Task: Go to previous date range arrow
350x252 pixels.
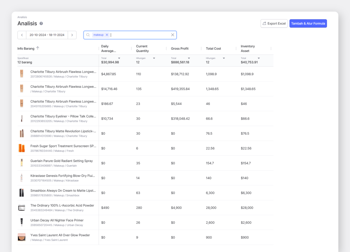Action: tap(22, 35)
